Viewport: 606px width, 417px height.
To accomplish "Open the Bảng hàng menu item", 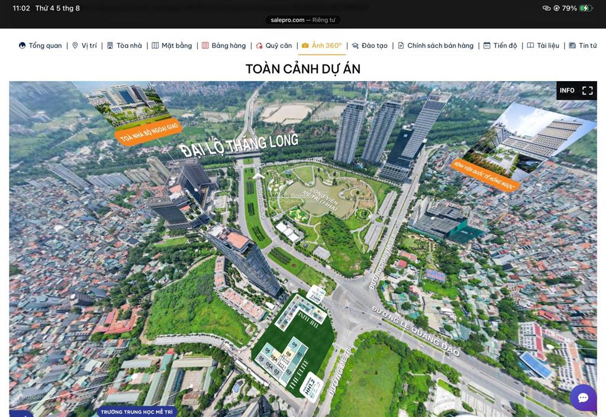I will click(224, 46).
